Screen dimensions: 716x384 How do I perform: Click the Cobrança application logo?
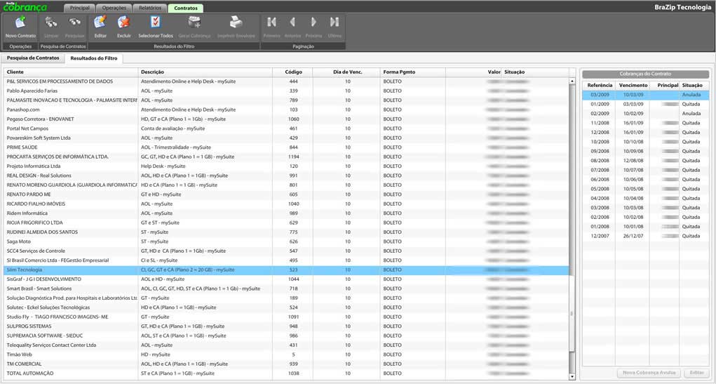point(25,6)
